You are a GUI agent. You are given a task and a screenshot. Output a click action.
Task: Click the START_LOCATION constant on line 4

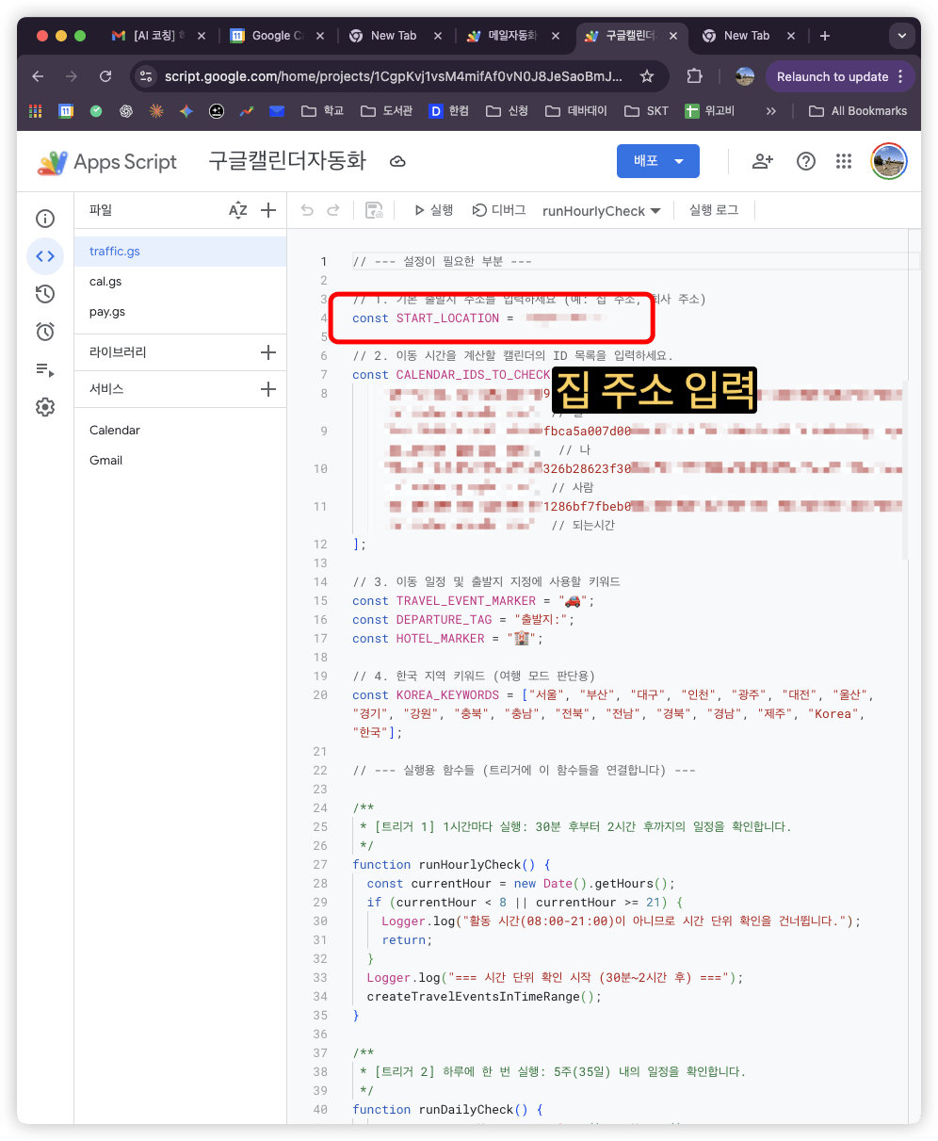click(447, 318)
